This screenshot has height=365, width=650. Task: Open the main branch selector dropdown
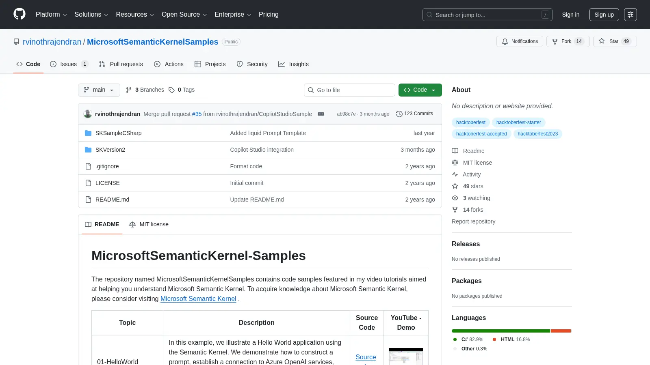pyautogui.click(x=99, y=90)
